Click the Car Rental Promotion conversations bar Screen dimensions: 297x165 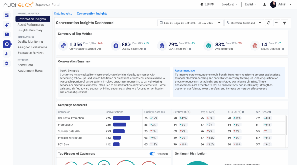(x=122, y=118)
